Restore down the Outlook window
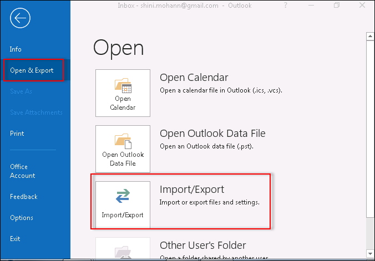This screenshot has width=375, height=261. (x=337, y=5)
